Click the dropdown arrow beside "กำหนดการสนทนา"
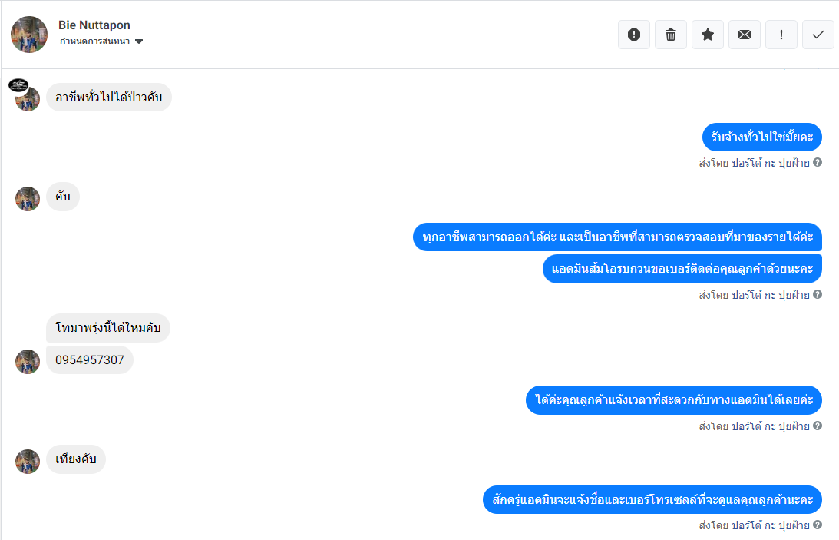The height and width of the screenshot is (540, 839). [139, 41]
